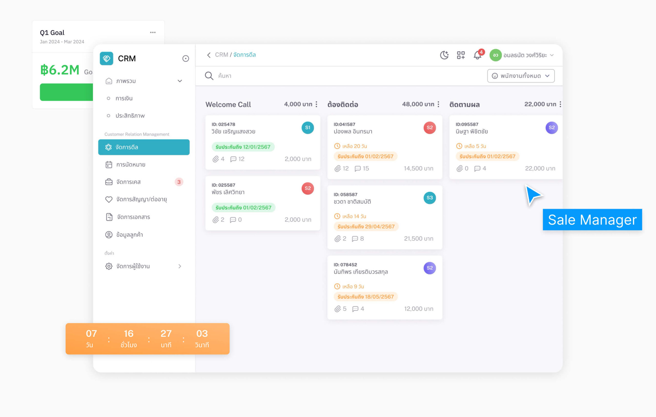Click รับประกันถึง 12/01/2567 tag
The height and width of the screenshot is (417, 656).
tap(243, 147)
